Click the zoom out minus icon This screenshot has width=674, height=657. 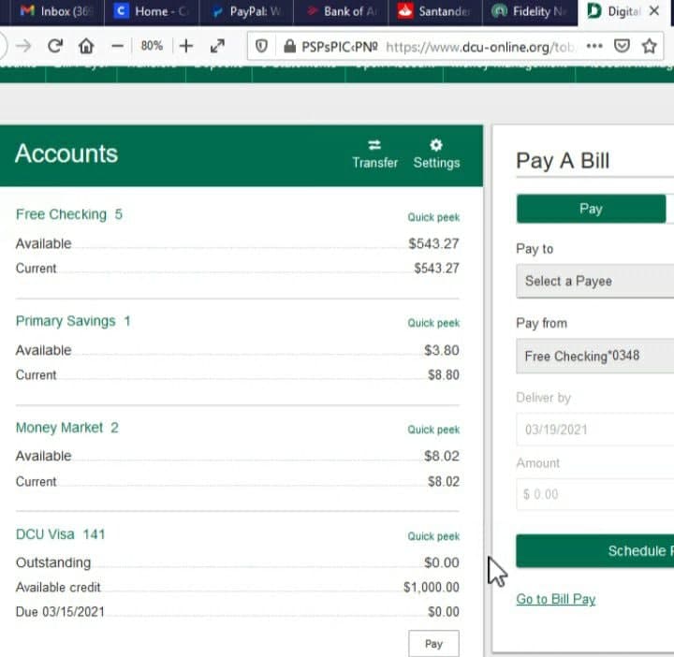pyautogui.click(x=117, y=46)
